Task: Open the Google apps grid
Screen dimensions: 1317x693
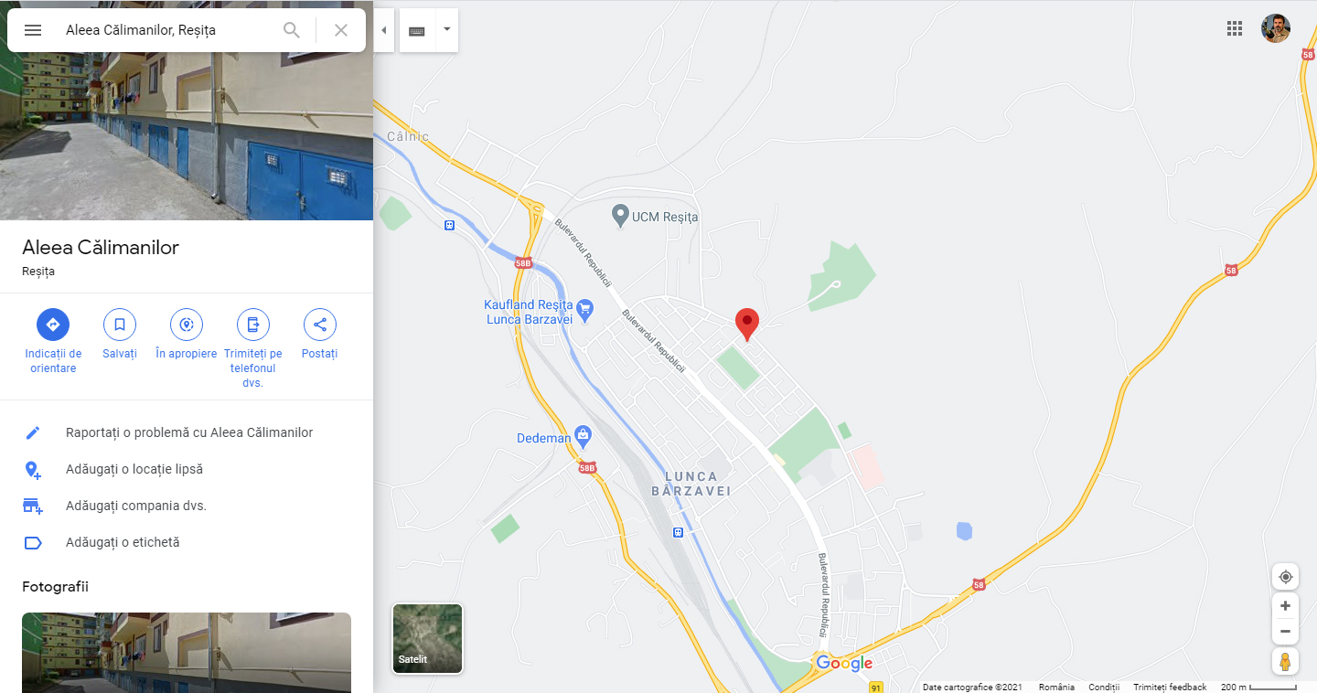Action: [x=1235, y=28]
